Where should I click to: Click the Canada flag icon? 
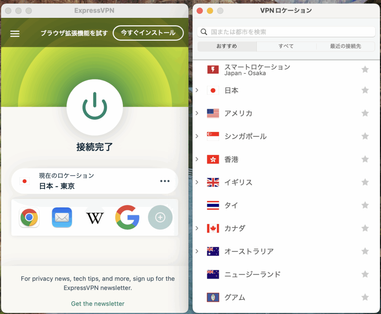coord(213,228)
